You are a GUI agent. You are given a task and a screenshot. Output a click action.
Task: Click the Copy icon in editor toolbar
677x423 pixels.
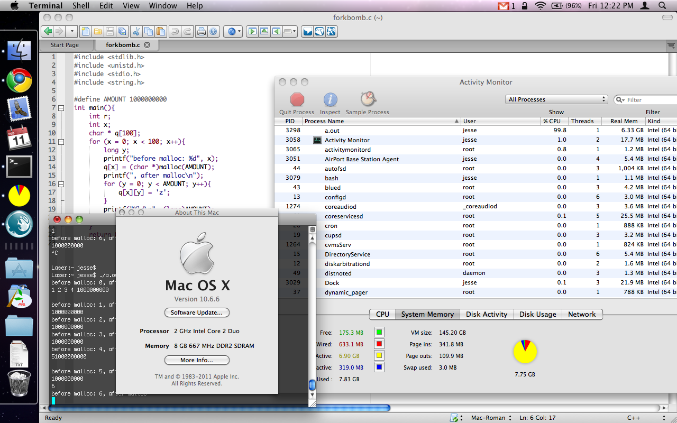149,31
